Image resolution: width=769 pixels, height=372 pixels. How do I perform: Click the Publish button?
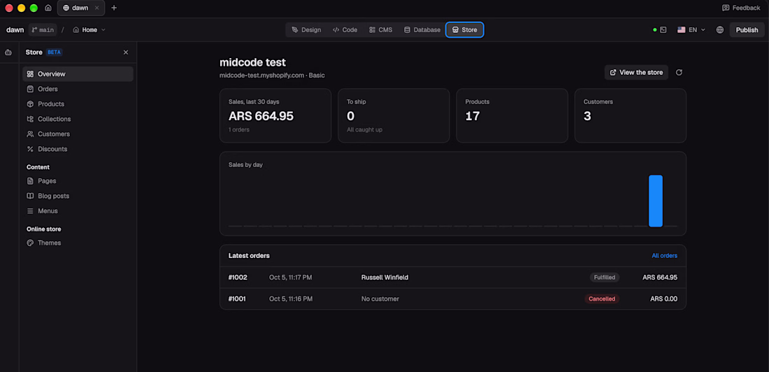tap(747, 30)
